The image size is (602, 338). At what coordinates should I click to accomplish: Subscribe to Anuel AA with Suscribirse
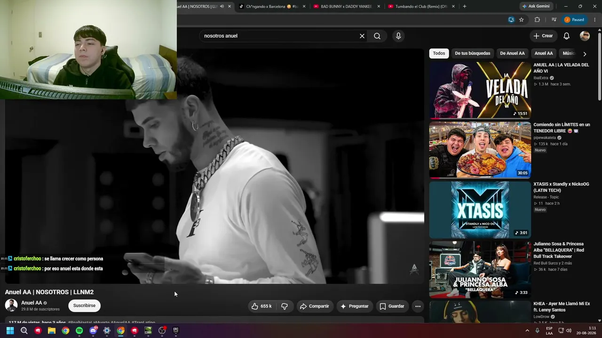[x=84, y=306]
